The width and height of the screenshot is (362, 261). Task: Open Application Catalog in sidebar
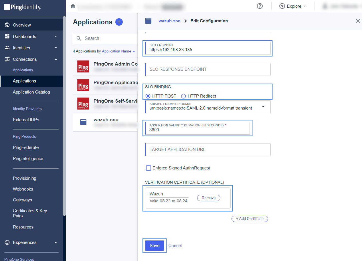pos(31,92)
